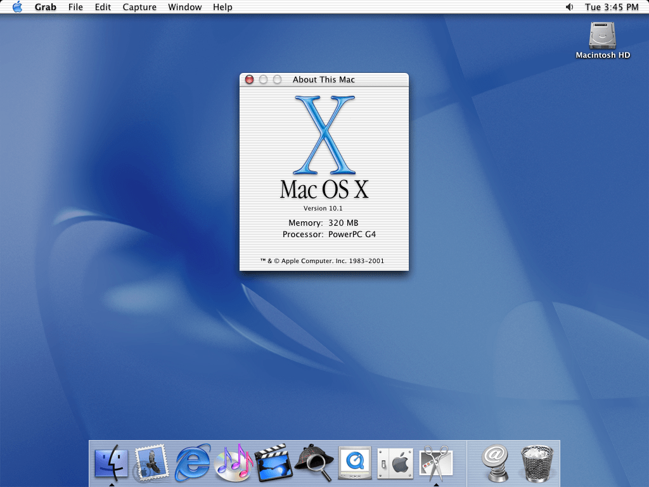Open the File menu
The height and width of the screenshot is (487, 649).
coord(75,7)
